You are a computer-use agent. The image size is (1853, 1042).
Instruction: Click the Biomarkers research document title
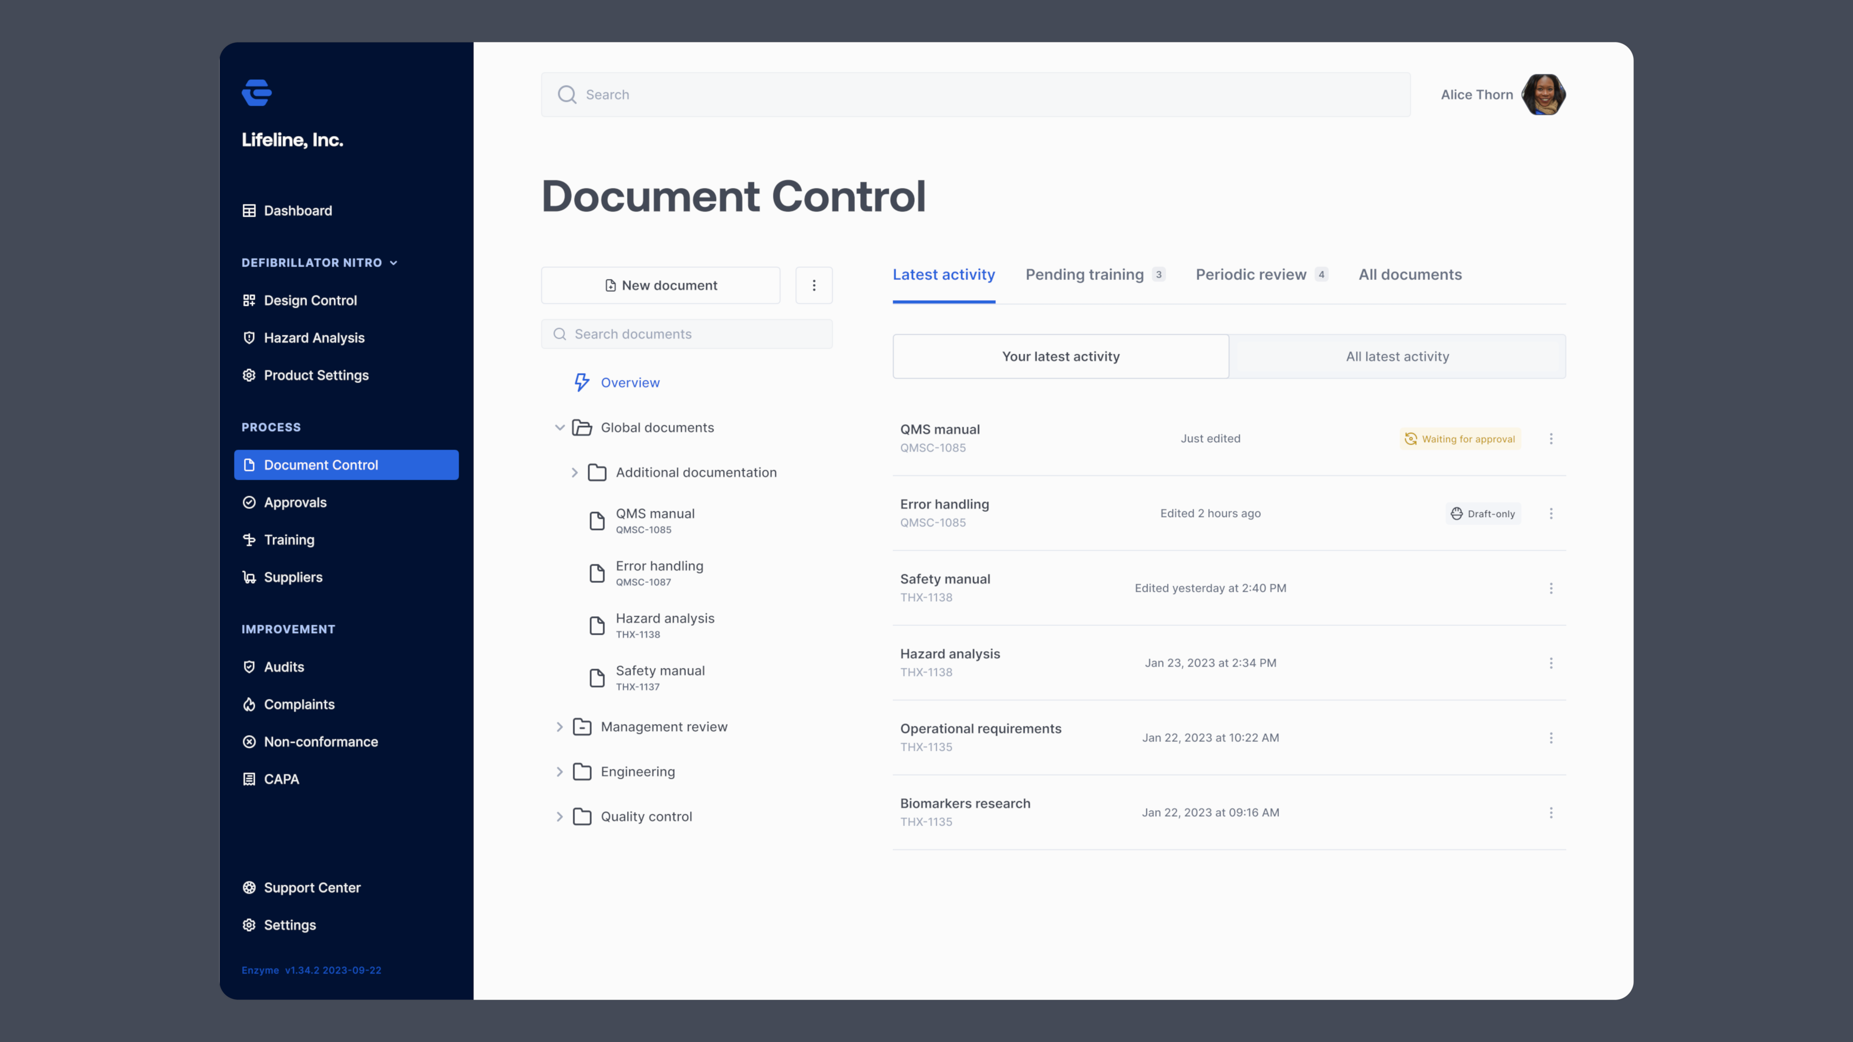coord(965,803)
